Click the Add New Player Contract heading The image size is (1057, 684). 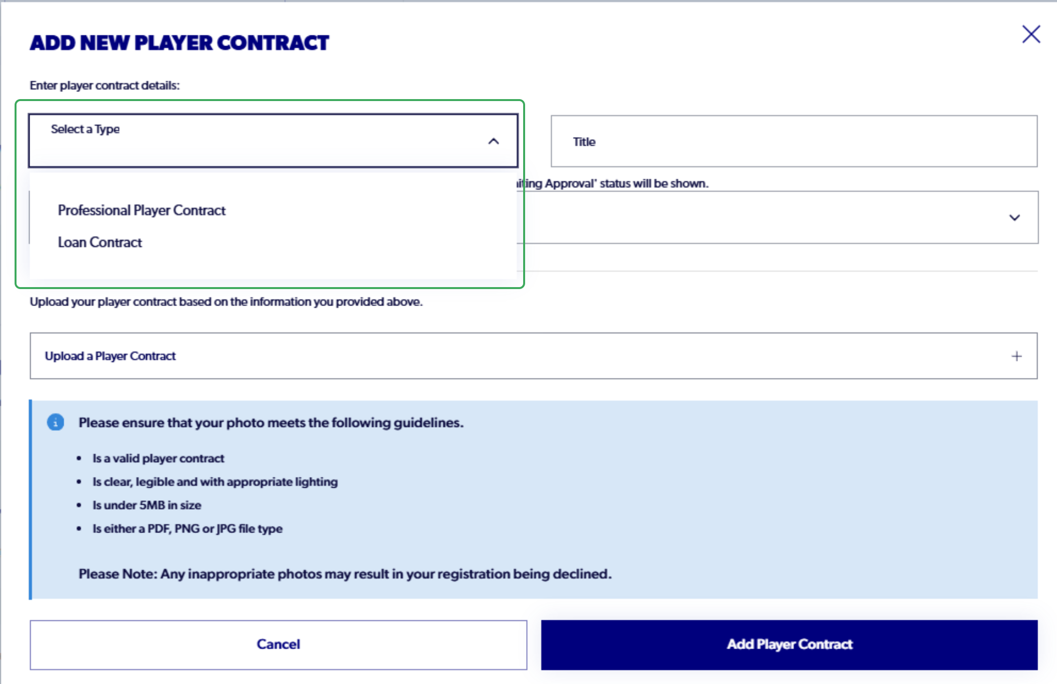pos(179,43)
